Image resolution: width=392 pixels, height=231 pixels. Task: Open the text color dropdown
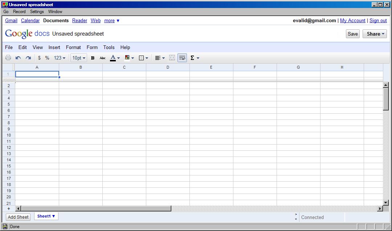[115, 58]
